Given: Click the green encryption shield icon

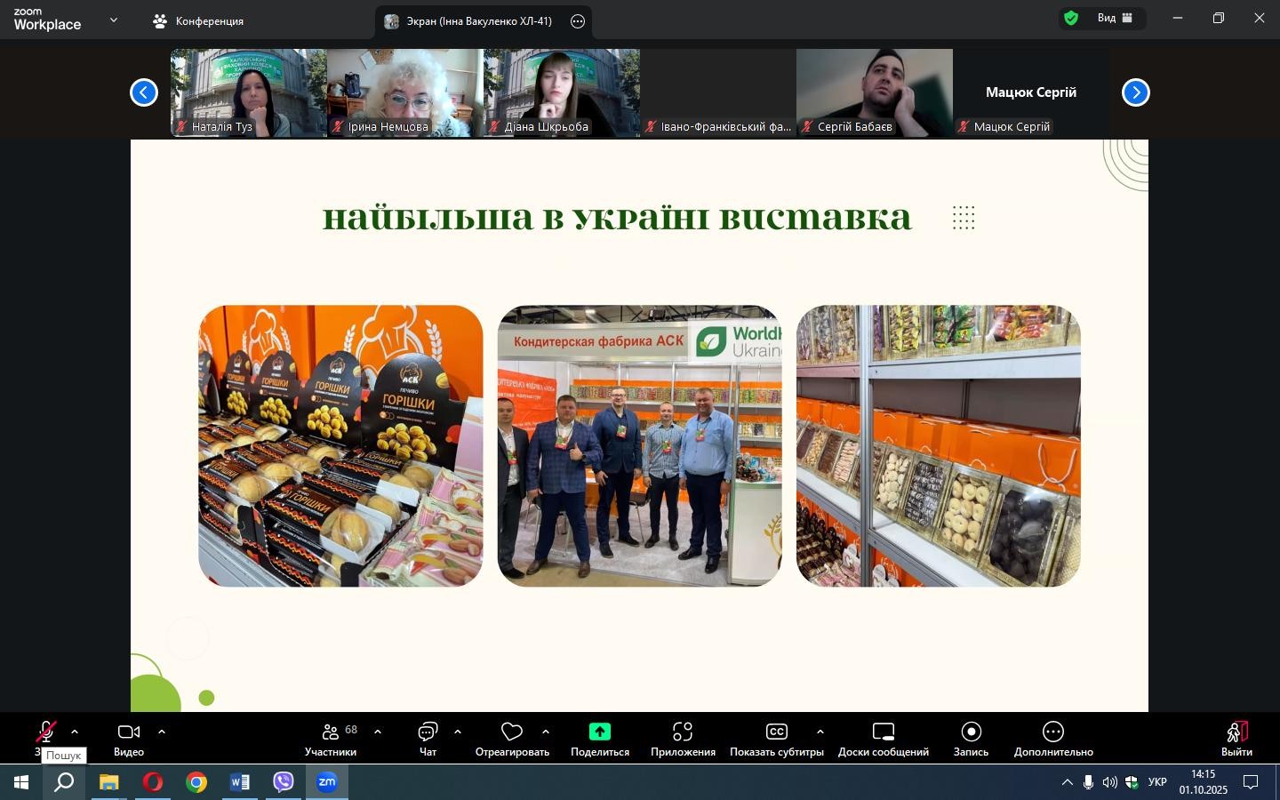Looking at the screenshot, I should tap(1071, 18).
